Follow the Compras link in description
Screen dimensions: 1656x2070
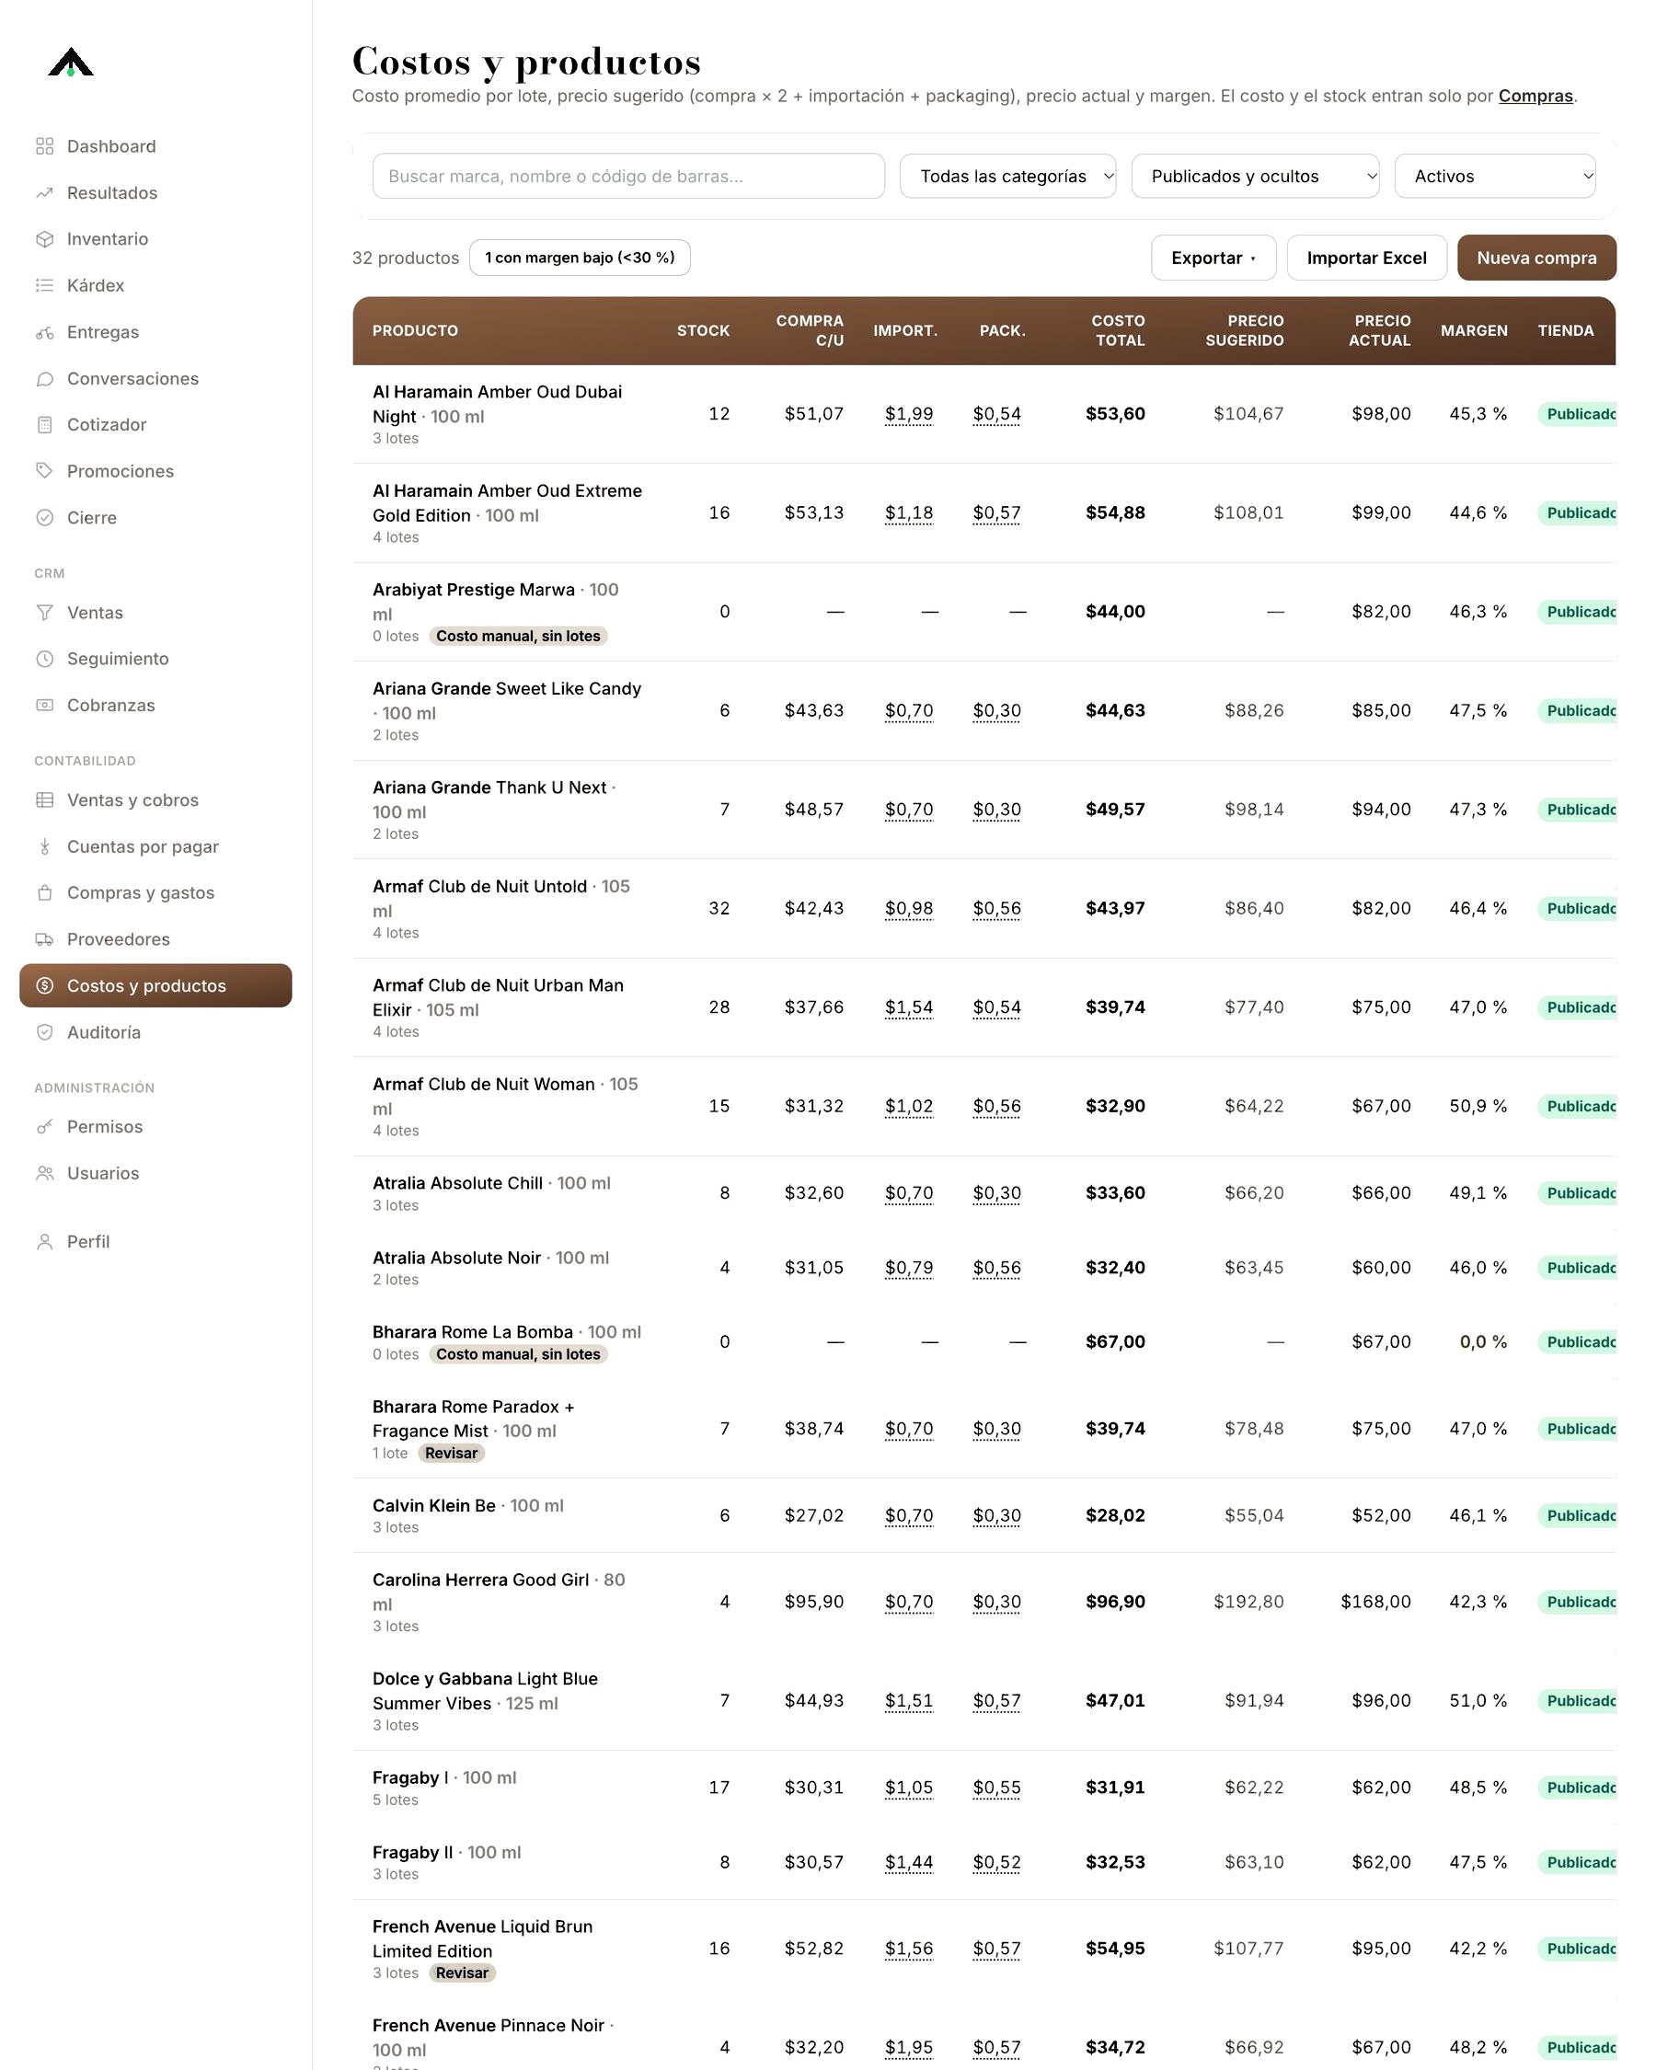tap(1535, 96)
